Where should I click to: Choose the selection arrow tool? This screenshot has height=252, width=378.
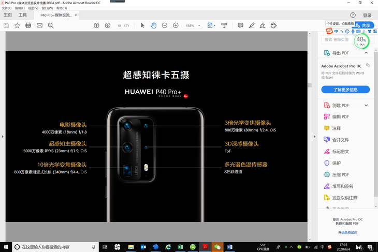pos(142,25)
